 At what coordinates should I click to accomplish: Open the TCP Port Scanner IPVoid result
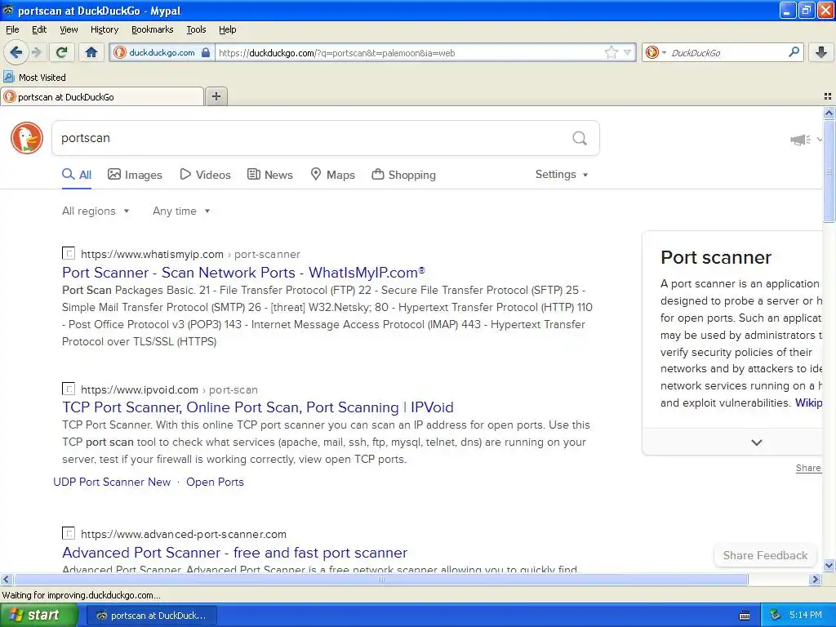[257, 407]
